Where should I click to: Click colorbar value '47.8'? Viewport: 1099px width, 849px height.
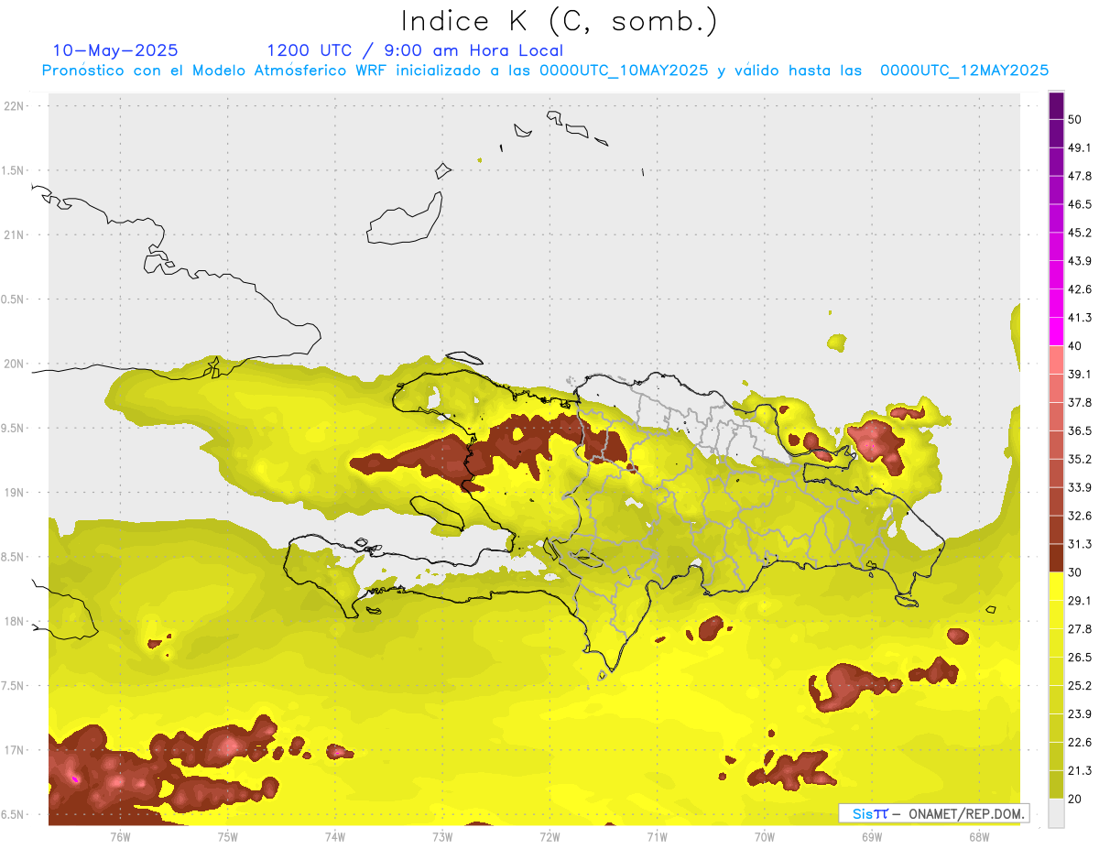pyautogui.click(x=1080, y=176)
